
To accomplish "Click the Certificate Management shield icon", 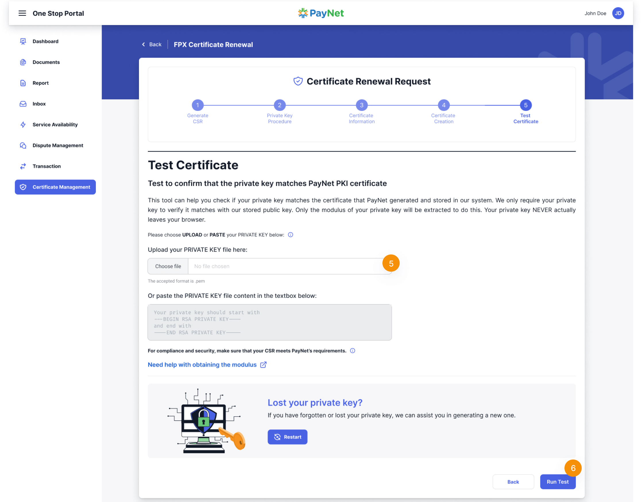I will point(23,187).
